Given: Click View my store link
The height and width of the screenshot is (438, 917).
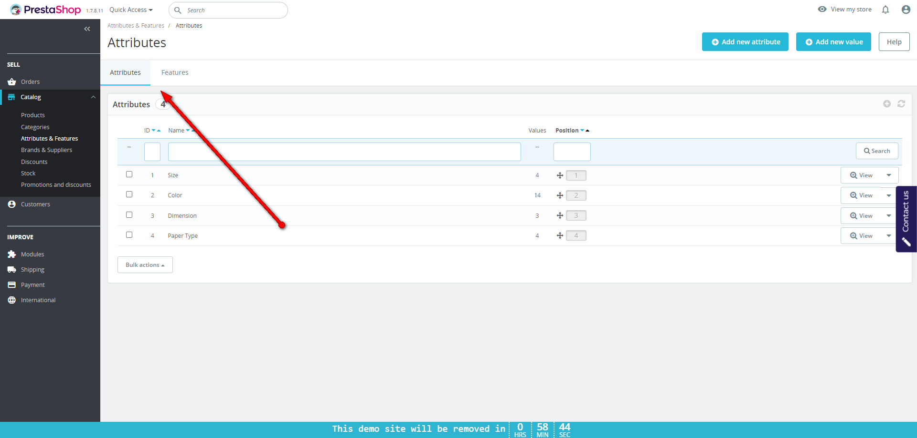Looking at the screenshot, I should (851, 10).
